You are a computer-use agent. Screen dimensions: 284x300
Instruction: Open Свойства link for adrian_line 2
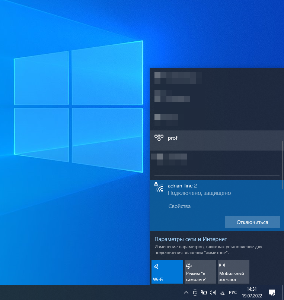coord(179,206)
